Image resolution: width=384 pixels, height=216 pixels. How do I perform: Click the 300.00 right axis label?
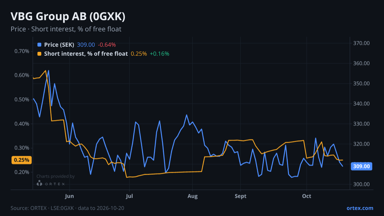pyautogui.click(x=362, y=184)
